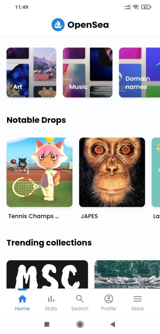Image resolution: width=160 pixels, height=334 pixels.
Task: Open the Music category card
Action: (x=87, y=72)
